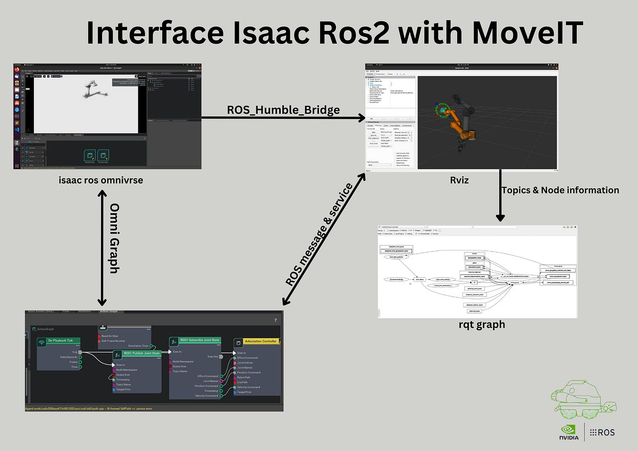Select the Interact tool in RViz toolbar
This screenshot has width=638, height=451.
tap(371, 74)
